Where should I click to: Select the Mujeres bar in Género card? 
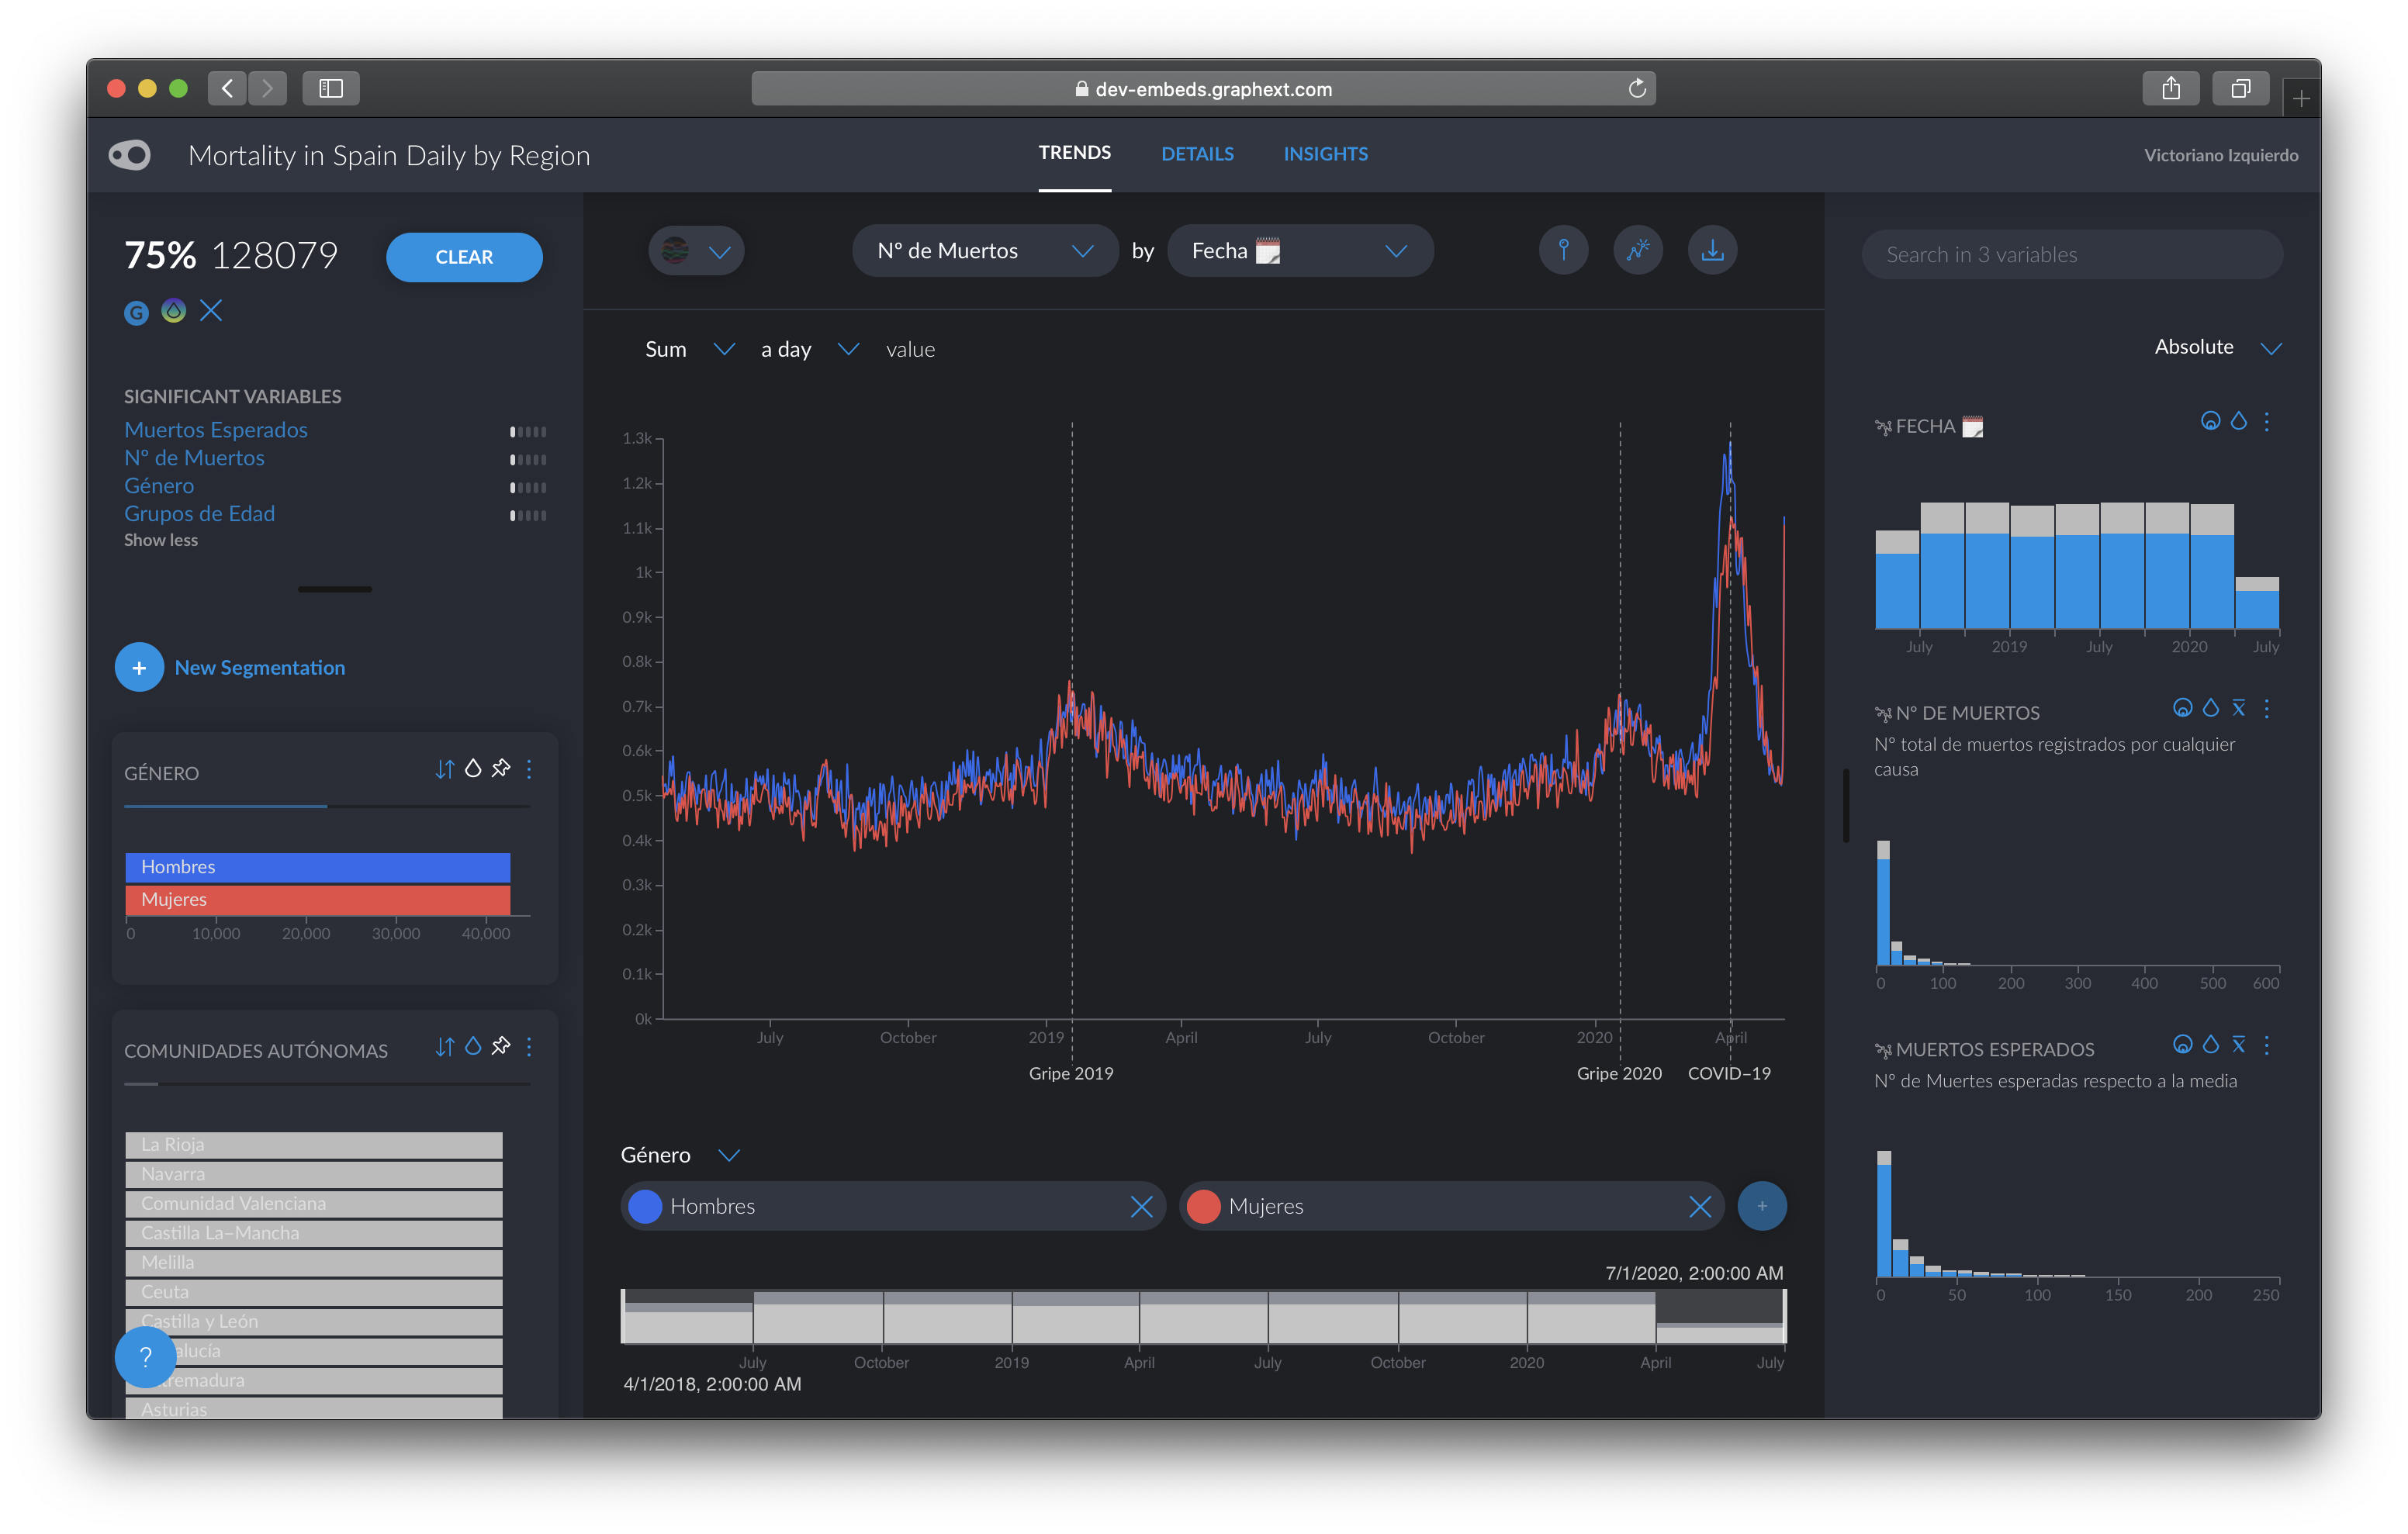(318, 900)
